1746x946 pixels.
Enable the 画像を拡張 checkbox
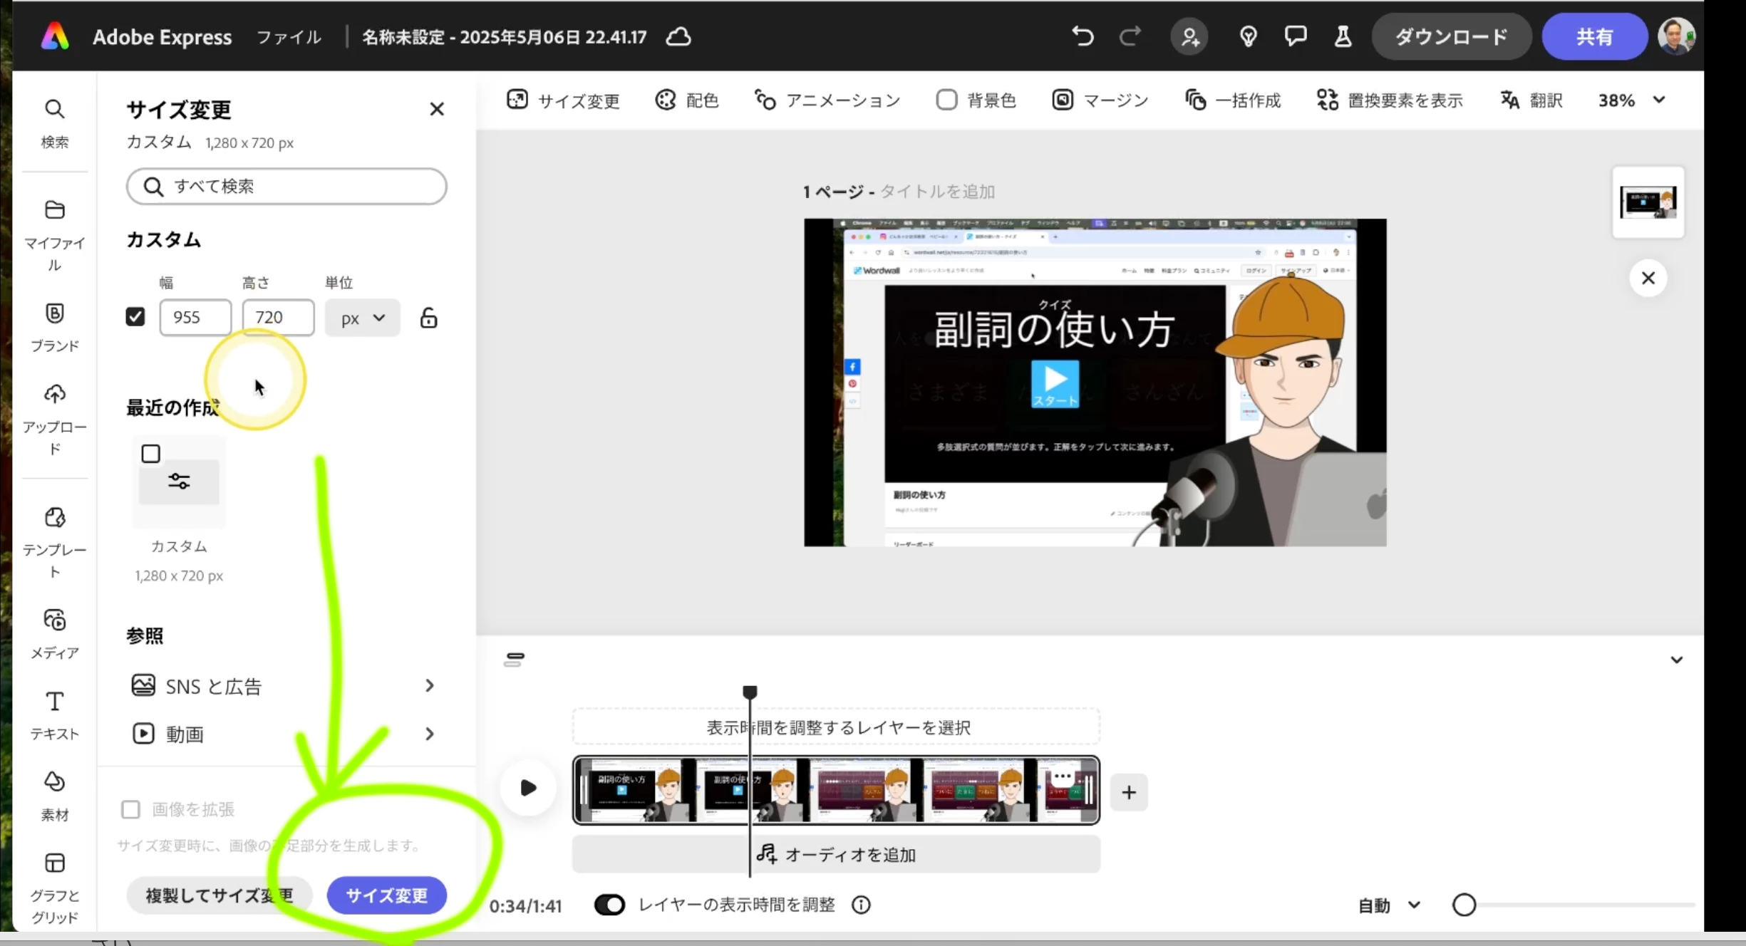coord(130,809)
